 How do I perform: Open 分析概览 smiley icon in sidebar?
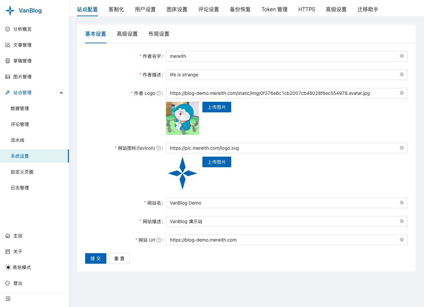pyautogui.click(x=8, y=29)
